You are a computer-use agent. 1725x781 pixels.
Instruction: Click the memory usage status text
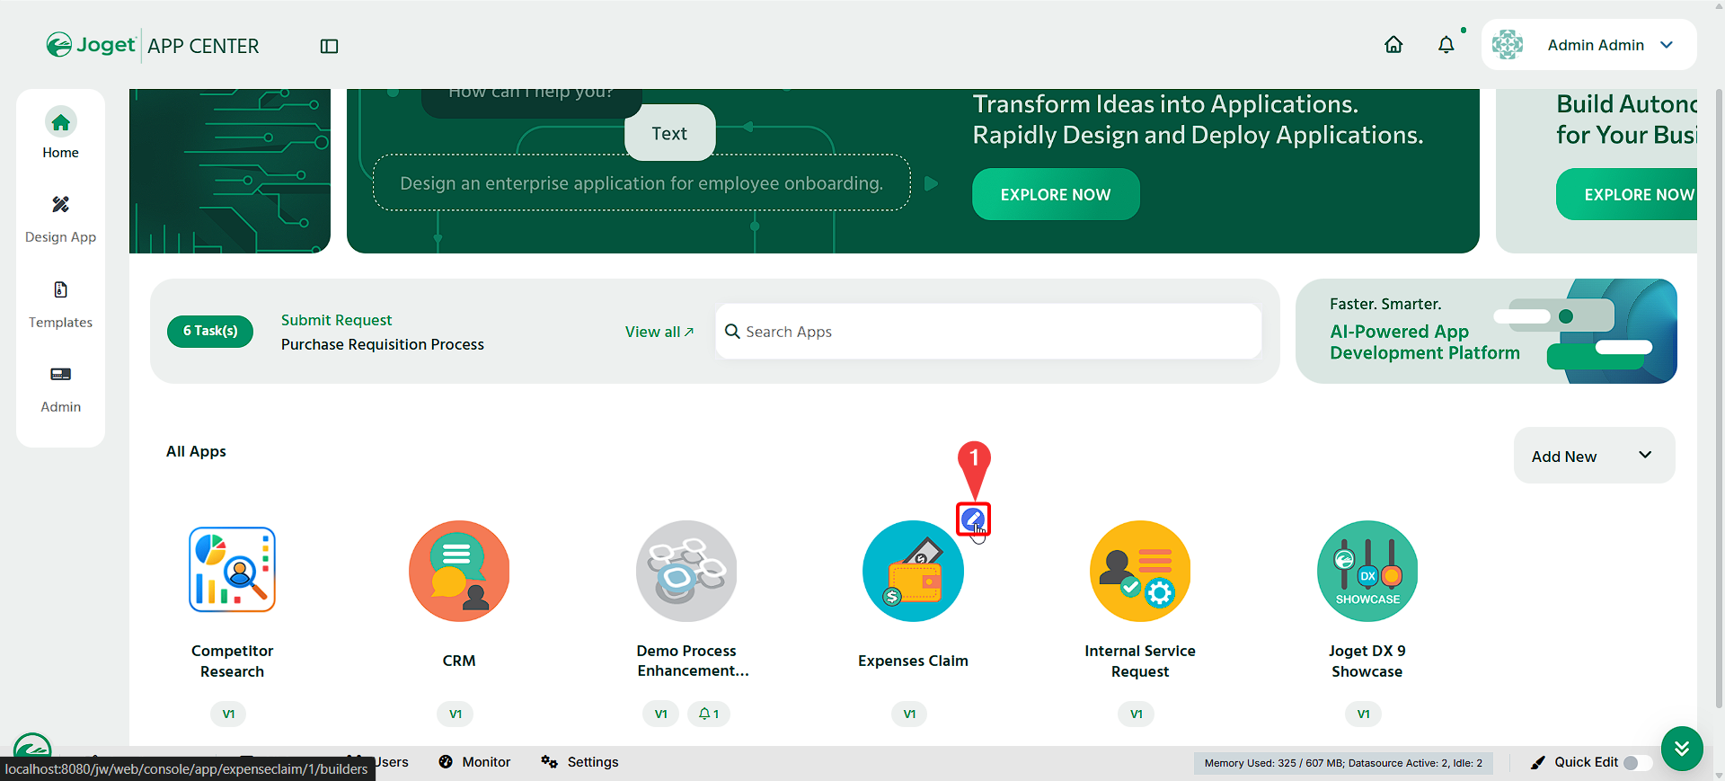1343,763
